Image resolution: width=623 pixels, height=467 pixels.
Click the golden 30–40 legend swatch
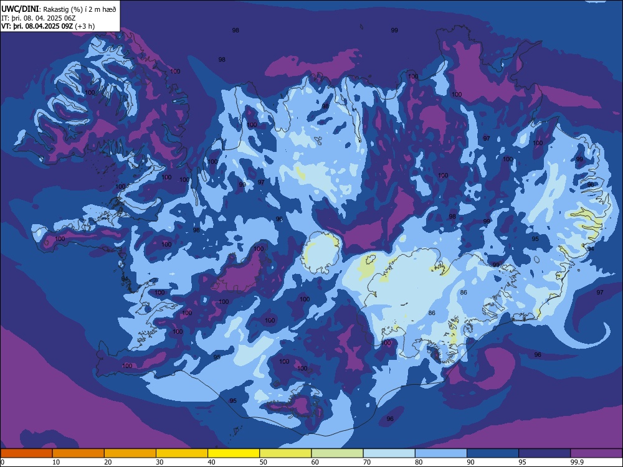182,453
